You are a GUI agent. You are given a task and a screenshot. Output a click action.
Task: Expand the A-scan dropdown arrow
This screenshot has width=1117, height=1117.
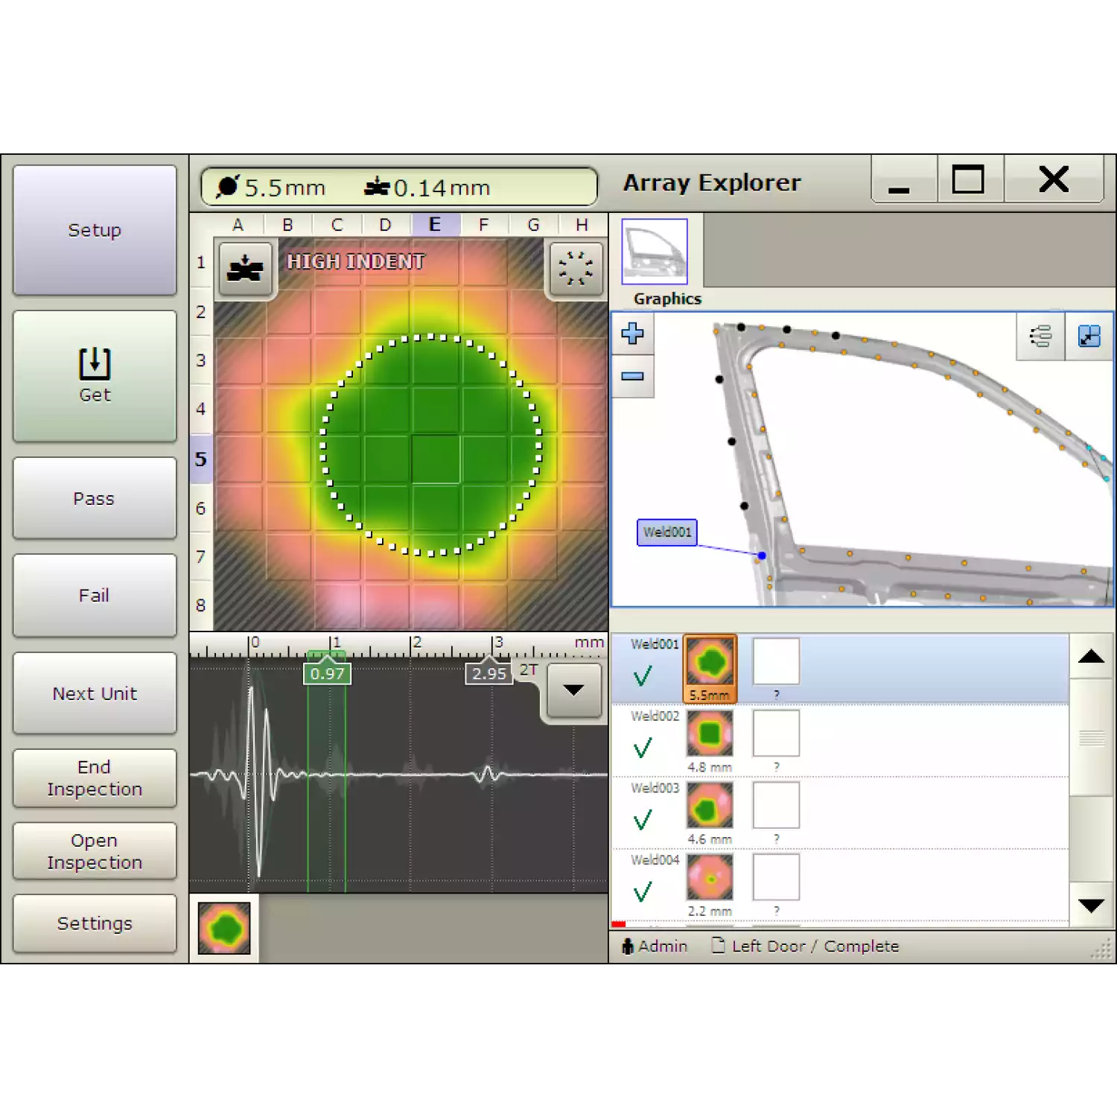(573, 690)
